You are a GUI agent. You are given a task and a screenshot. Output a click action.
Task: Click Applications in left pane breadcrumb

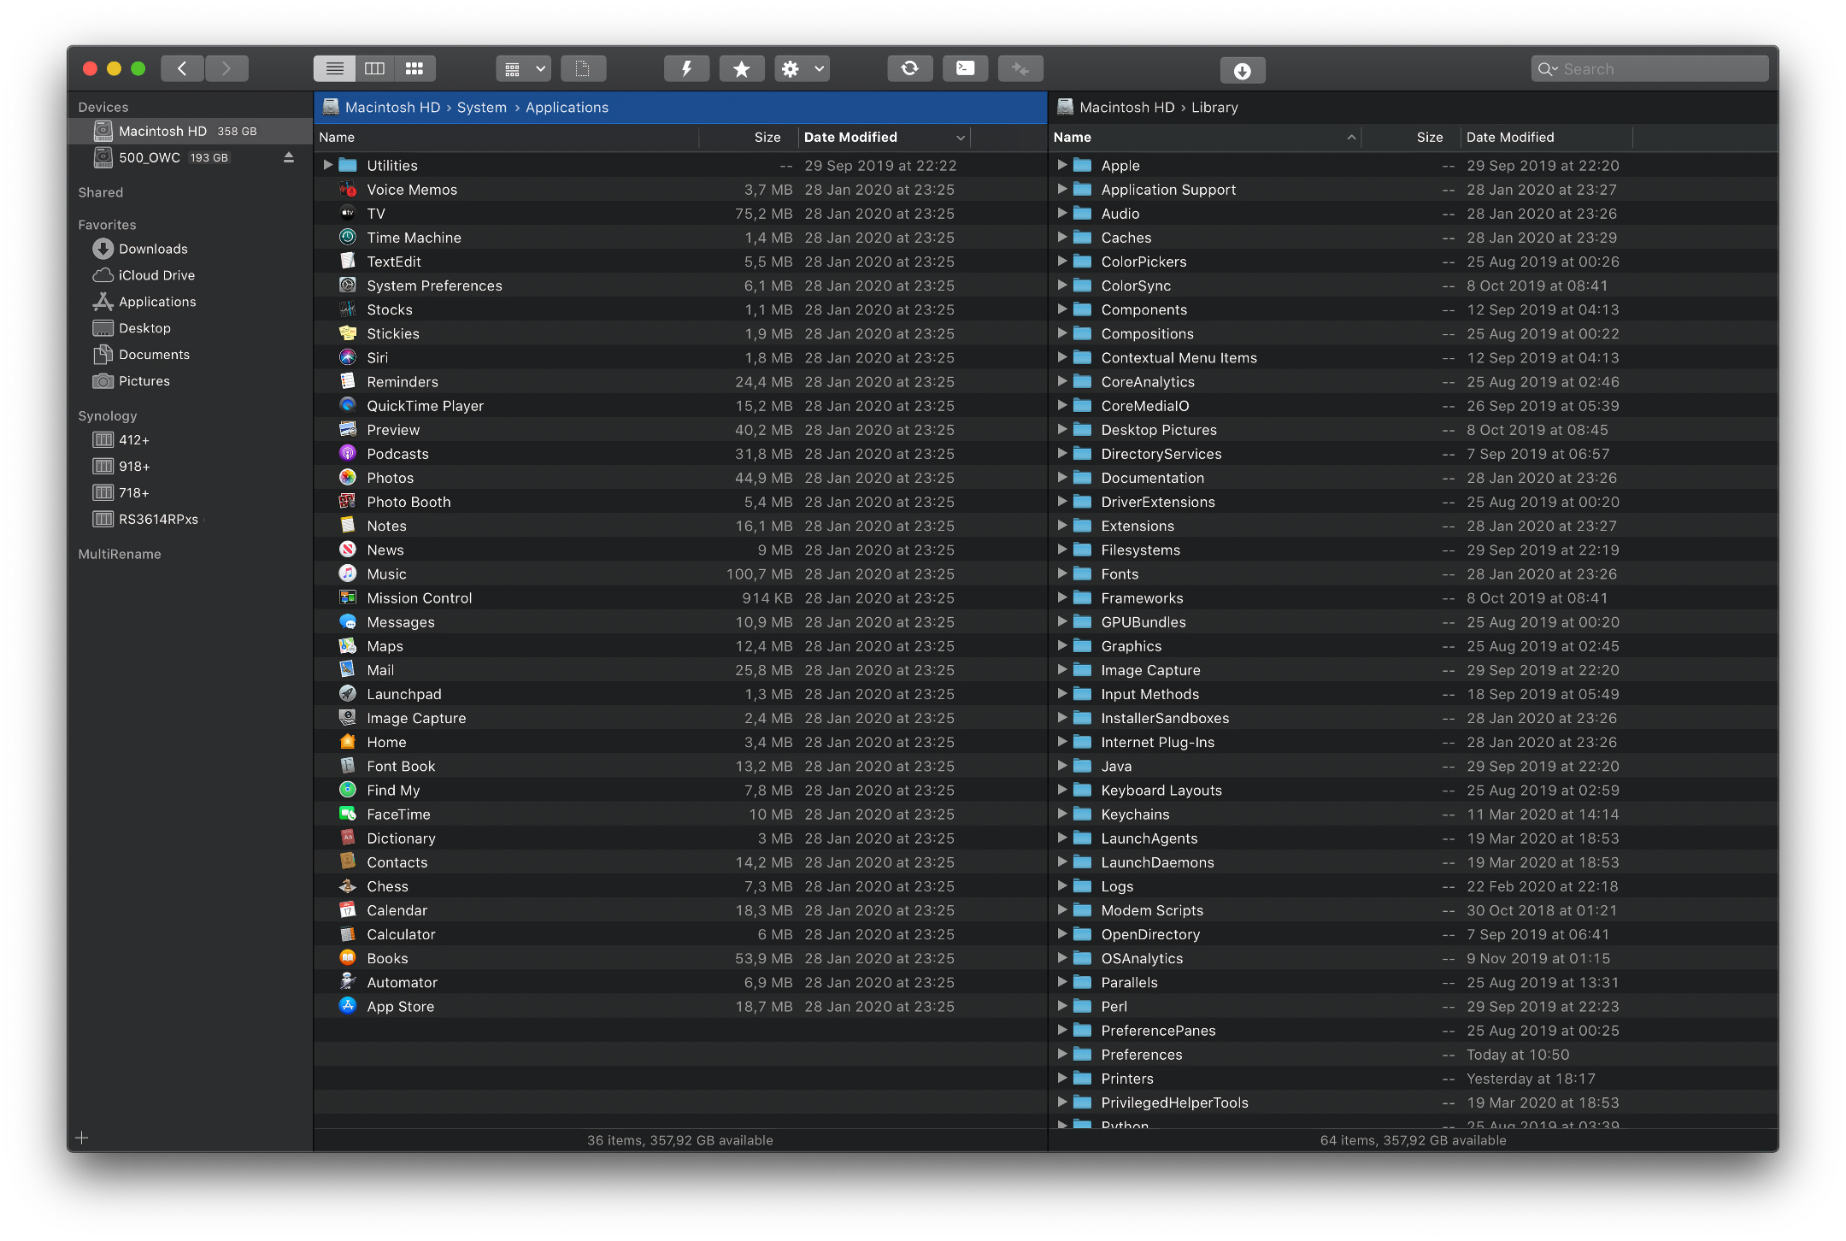[x=567, y=108]
